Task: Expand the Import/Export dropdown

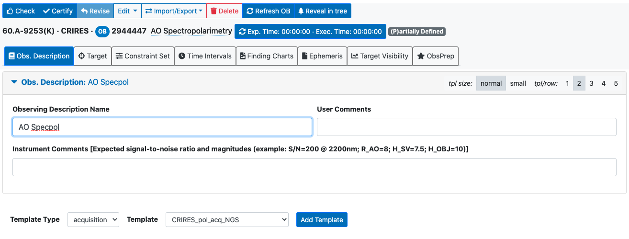Action: (173, 11)
